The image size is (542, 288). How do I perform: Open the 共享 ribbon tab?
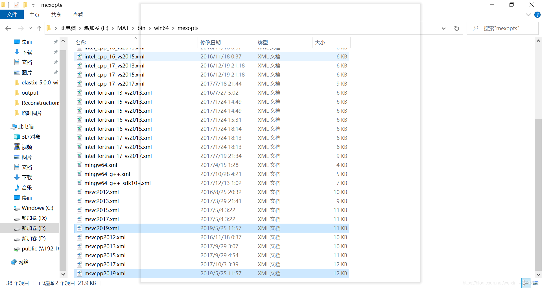(x=56, y=15)
